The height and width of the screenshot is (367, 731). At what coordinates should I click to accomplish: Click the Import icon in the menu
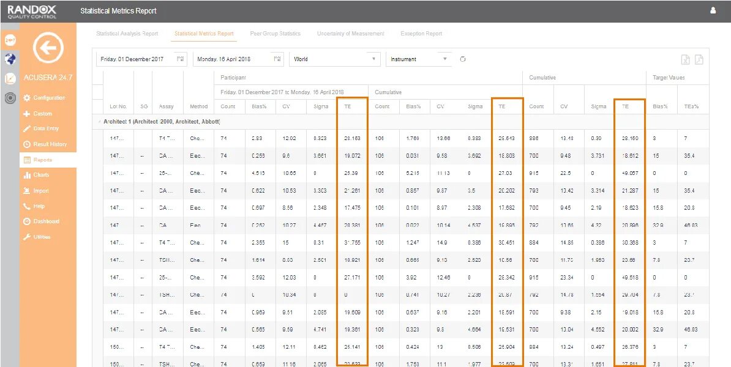click(x=26, y=191)
